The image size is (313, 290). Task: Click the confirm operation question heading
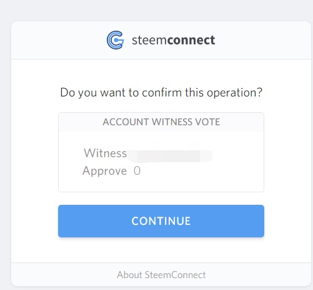[161, 93]
